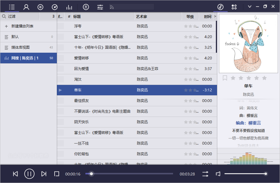The height and width of the screenshot is (183, 280).
Task: Click the music note icon near the window controls
Action: click(x=220, y=6)
